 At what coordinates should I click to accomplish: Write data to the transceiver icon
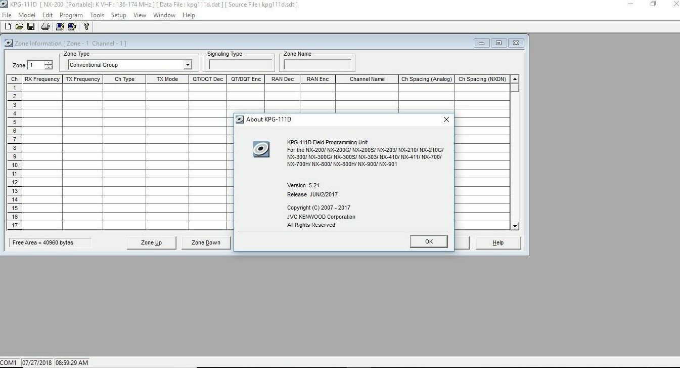pyautogui.click(x=71, y=26)
